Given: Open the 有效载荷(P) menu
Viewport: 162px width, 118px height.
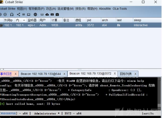Looking at the screenshot, I should click(x=36, y=9).
